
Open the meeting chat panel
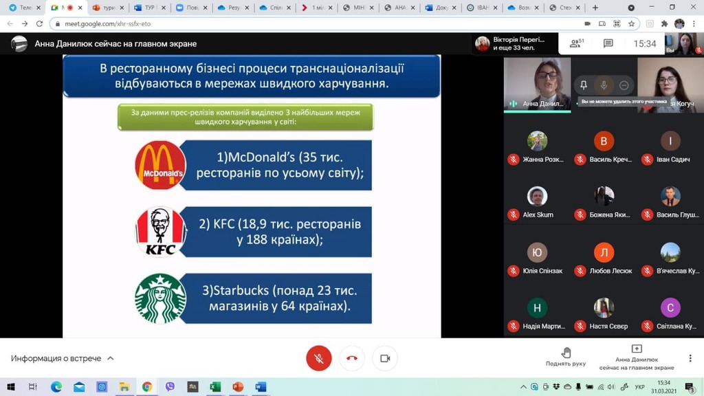[608, 43]
